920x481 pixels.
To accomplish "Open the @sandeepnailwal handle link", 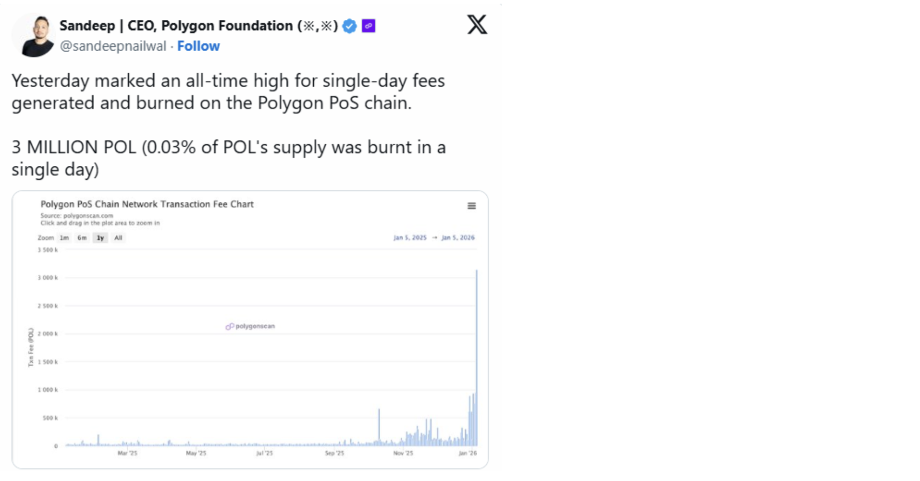I will coord(113,46).
